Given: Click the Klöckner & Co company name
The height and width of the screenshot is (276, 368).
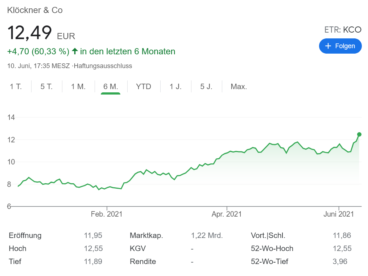Looking at the screenshot, I should 34,11.
